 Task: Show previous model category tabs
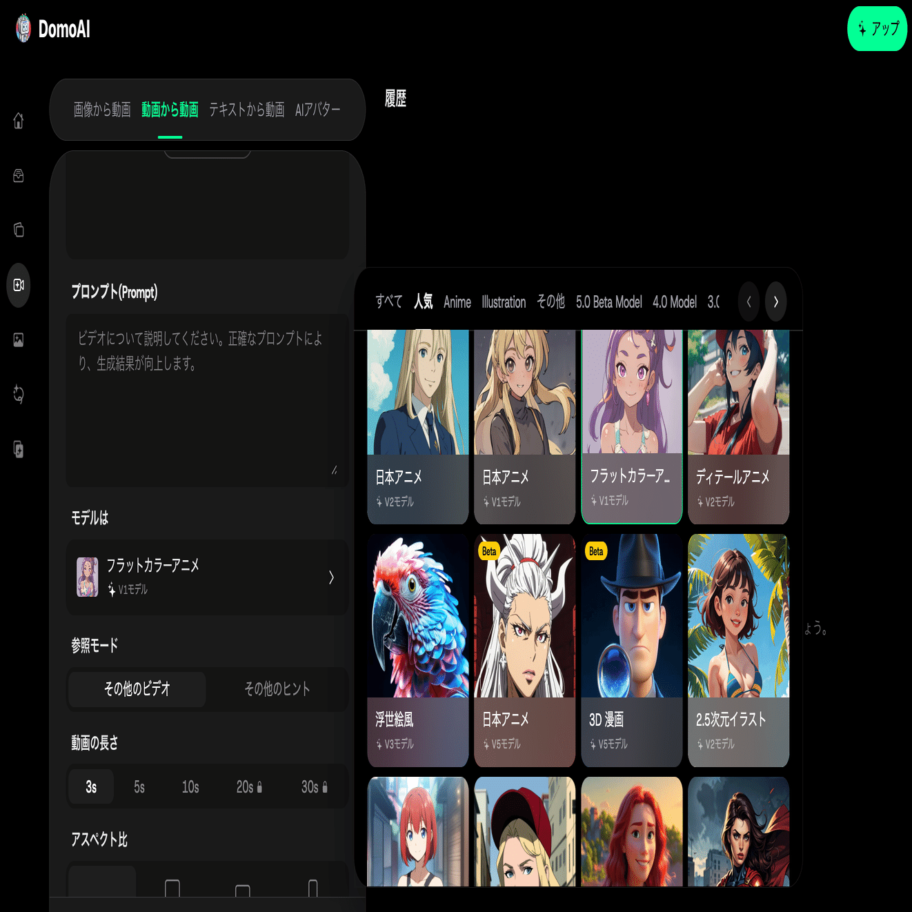click(x=749, y=301)
